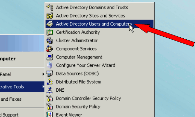Launch Event Viewer

[x=99, y=114]
